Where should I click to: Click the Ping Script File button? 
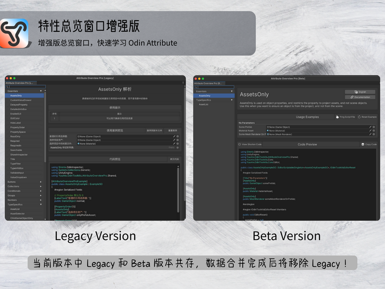tap(346, 117)
